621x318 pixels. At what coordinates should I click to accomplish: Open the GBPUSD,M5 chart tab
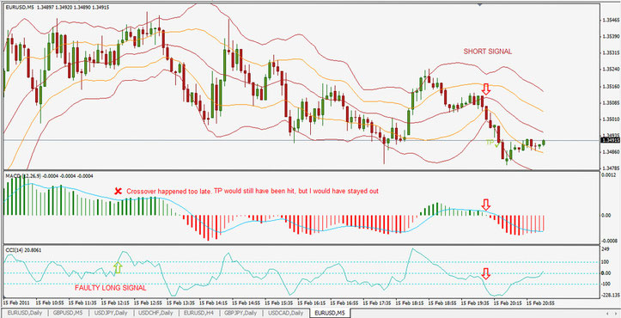[x=69, y=313]
